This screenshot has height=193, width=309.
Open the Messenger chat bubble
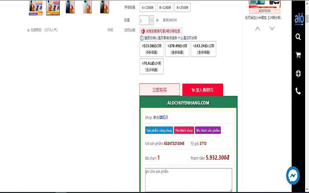click(x=293, y=176)
